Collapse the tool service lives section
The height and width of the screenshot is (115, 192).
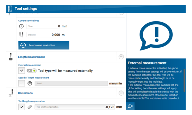pos(121,14)
